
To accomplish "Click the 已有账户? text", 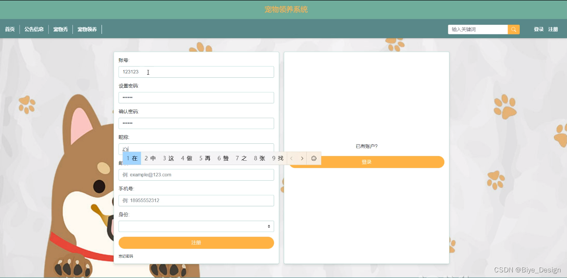I will (x=367, y=146).
